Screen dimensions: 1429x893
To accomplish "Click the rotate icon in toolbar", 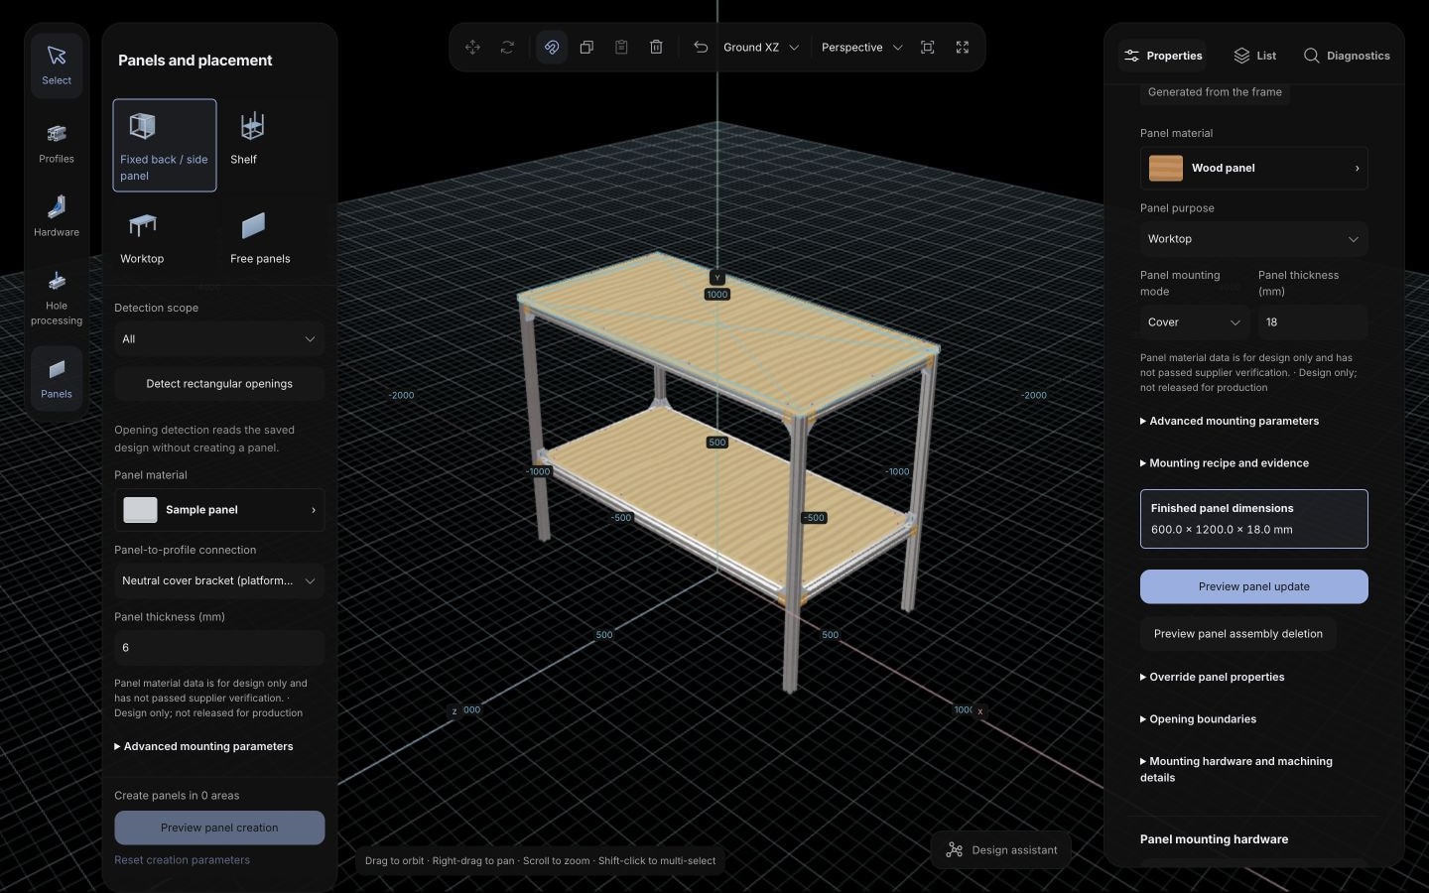I will (x=507, y=47).
